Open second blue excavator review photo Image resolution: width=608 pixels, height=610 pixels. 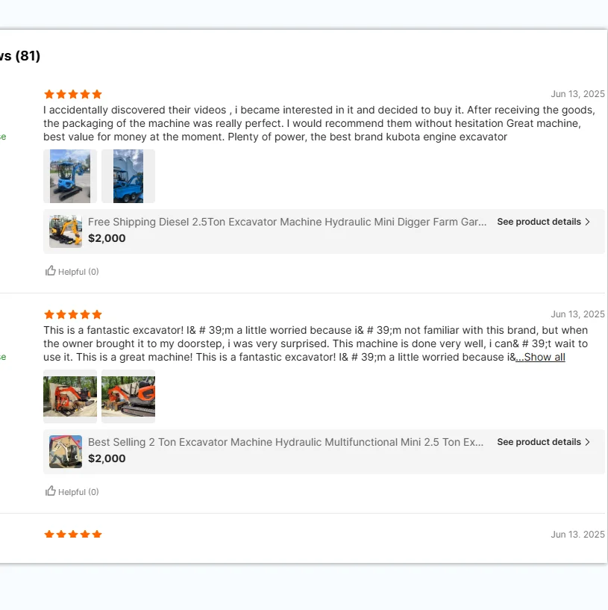(x=128, y=176)
